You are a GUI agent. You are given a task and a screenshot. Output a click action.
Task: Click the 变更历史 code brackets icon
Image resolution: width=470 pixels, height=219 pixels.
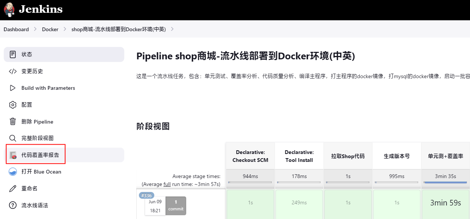click(x=13, y=71)
